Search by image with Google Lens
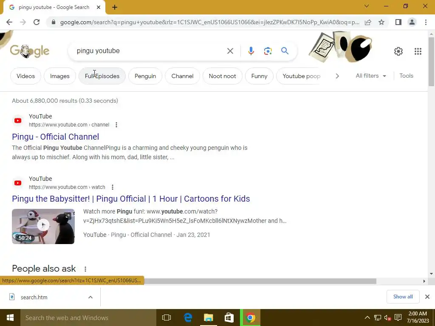Image resolution: width=435 pixels, height=326 pixels. click(268, 51)
